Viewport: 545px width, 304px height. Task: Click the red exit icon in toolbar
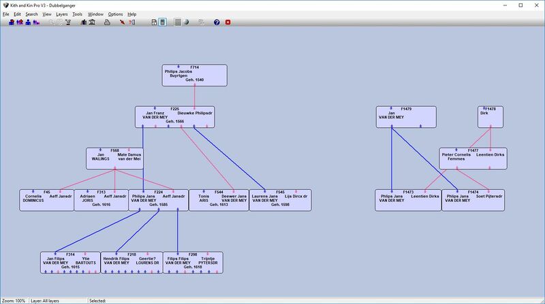coord(228,22)
